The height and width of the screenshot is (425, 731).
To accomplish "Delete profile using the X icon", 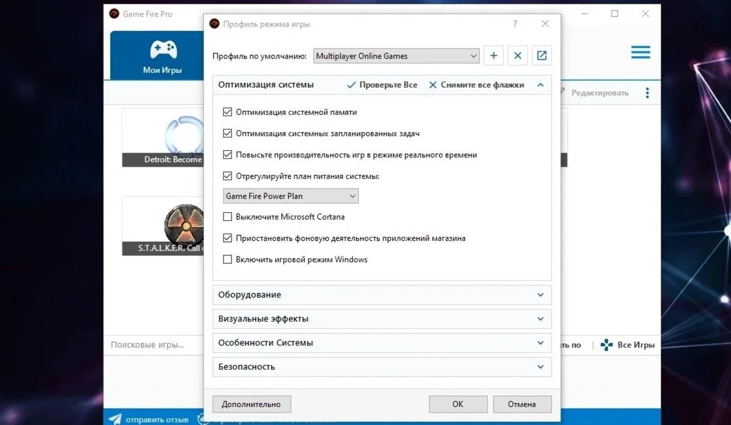I will pos(517,56).
